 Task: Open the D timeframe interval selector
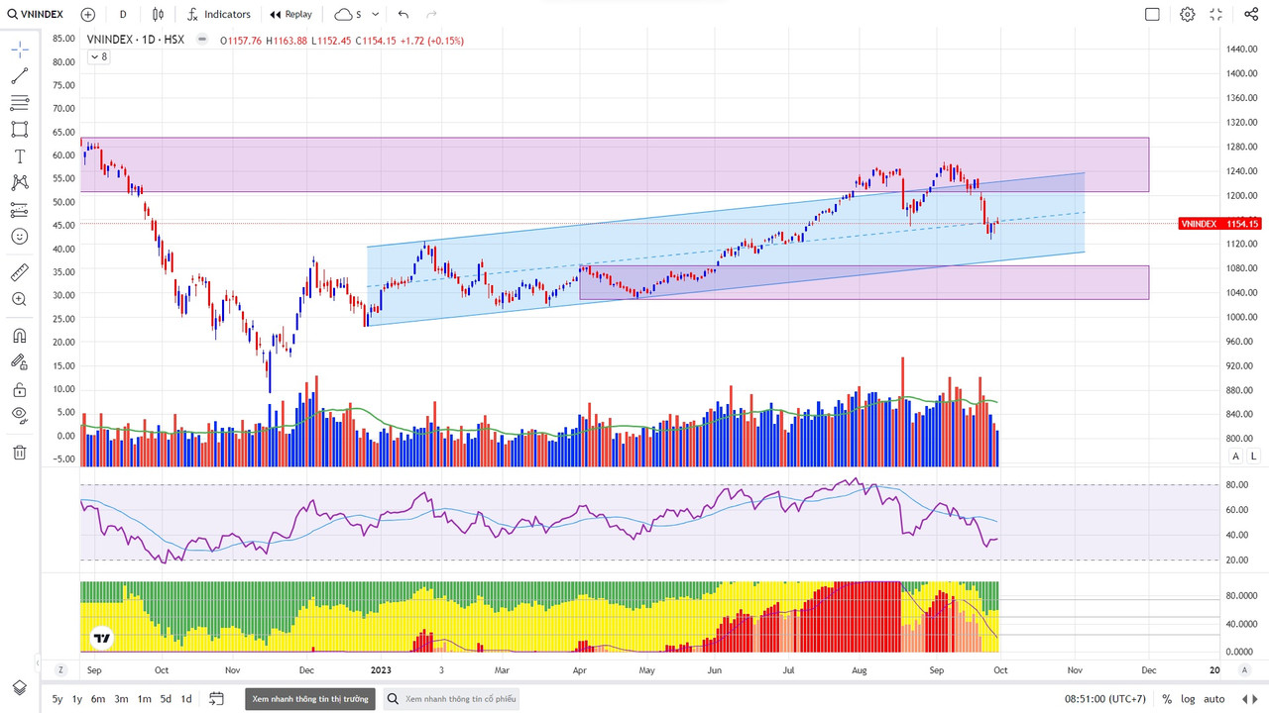(123, 14)
